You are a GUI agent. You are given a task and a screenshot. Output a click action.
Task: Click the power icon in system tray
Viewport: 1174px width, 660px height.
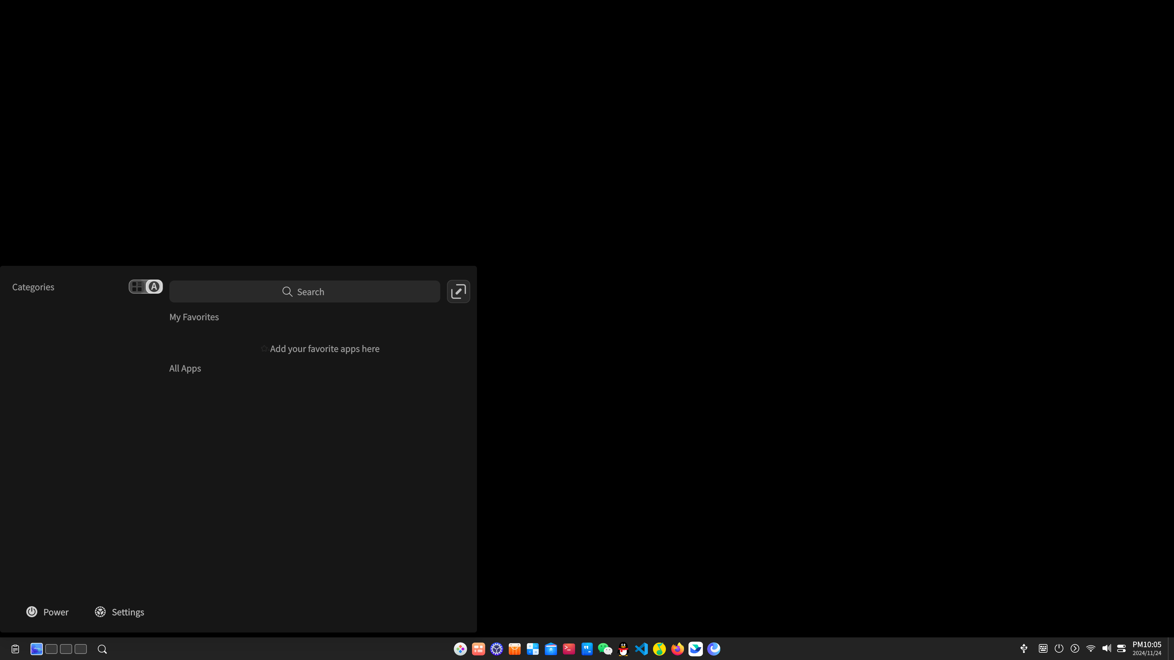pyautogui.click(x=1059, y=649)
